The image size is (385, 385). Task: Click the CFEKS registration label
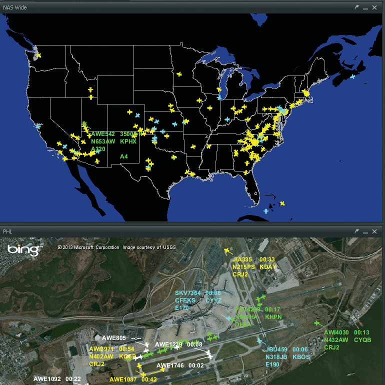click(185, 300)
